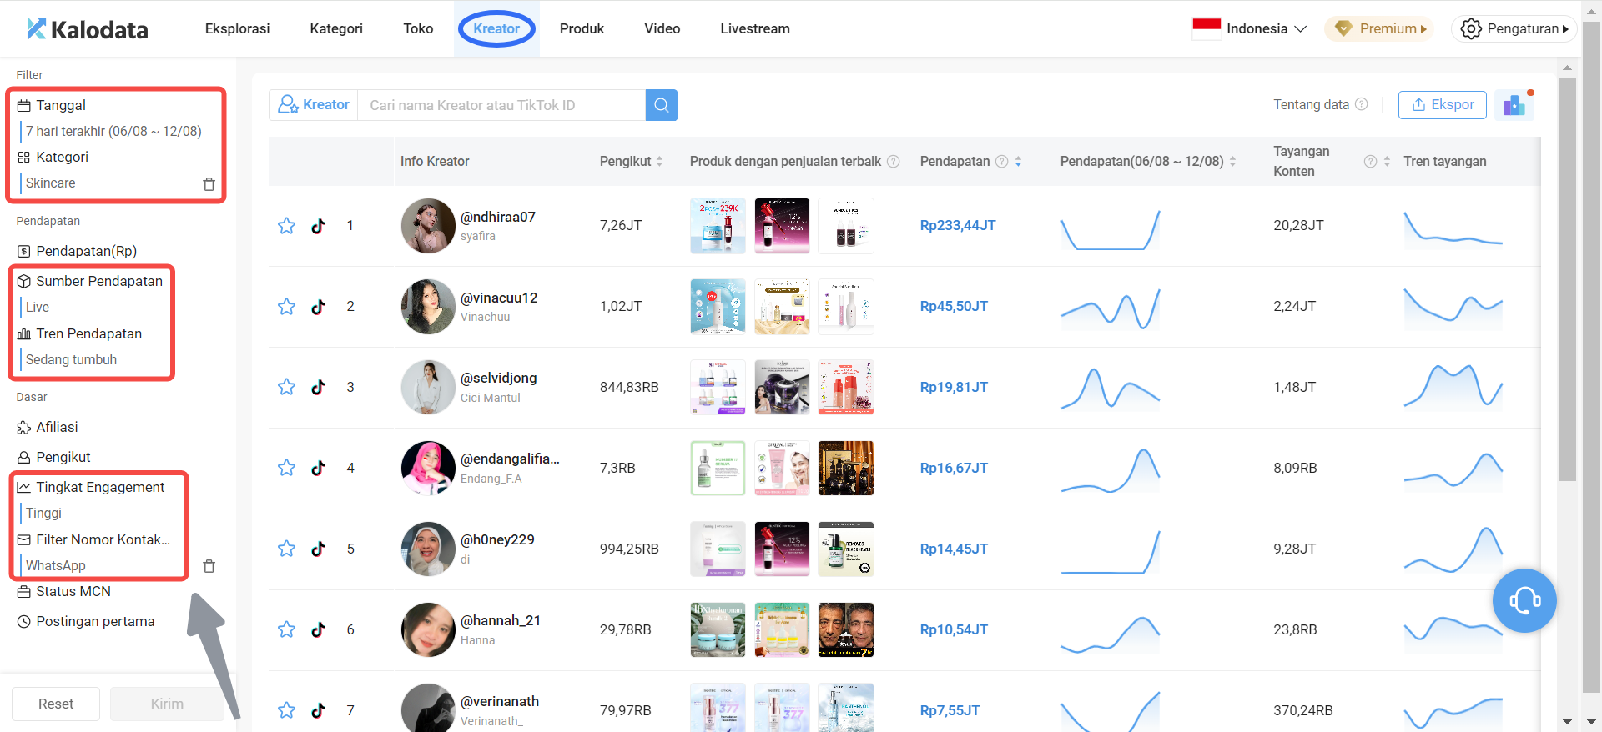Star the creator @hannah_21
This screenshot has height=732, width=1602.
pyautogui.click(x=286, y=629)
